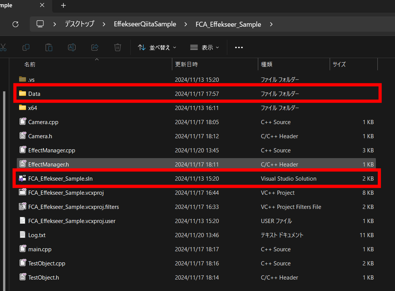Screen dimensions: 395x291
Task: Select the EffectManager.h file icon
Action: pos(23,163)
